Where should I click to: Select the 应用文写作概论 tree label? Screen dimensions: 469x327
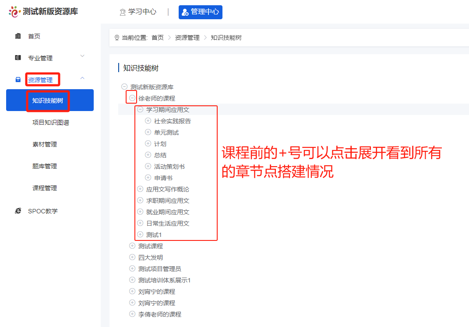pos(167,189)
